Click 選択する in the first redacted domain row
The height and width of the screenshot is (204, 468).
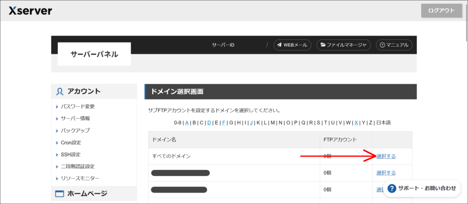[x=386, y=173]
